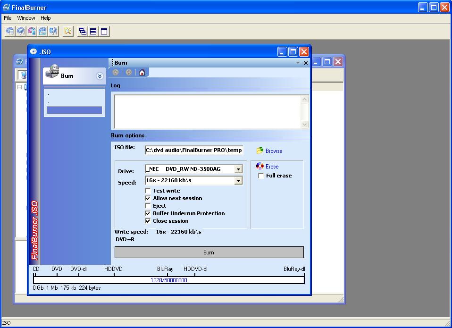The image size is (452, 328).
Task: Click the Log scrollbar up arrow
Action: [x=304, y=100]
